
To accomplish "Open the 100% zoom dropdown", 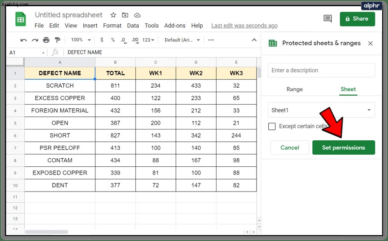I will (x=81, y=40).
